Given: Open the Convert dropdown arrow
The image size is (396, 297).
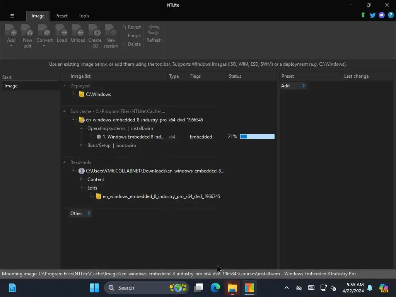Looking at the screenshot, I should pyautogui.click(x=44, y=46).
